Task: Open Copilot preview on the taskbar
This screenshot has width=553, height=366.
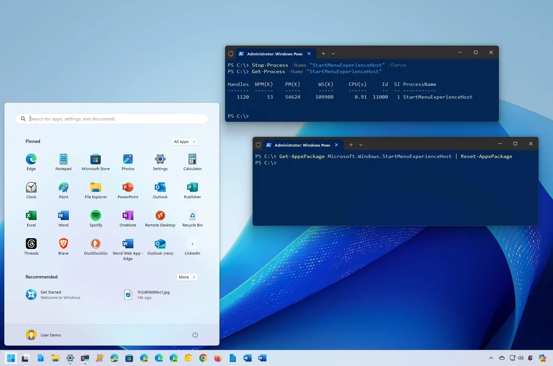Action: click(542, 358)
